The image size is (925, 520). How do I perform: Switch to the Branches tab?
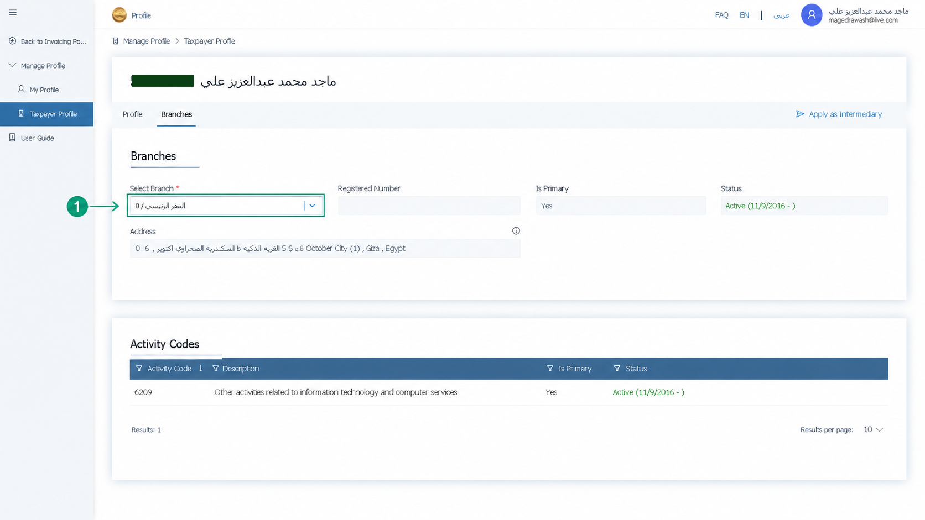click(x=176, y=114)
